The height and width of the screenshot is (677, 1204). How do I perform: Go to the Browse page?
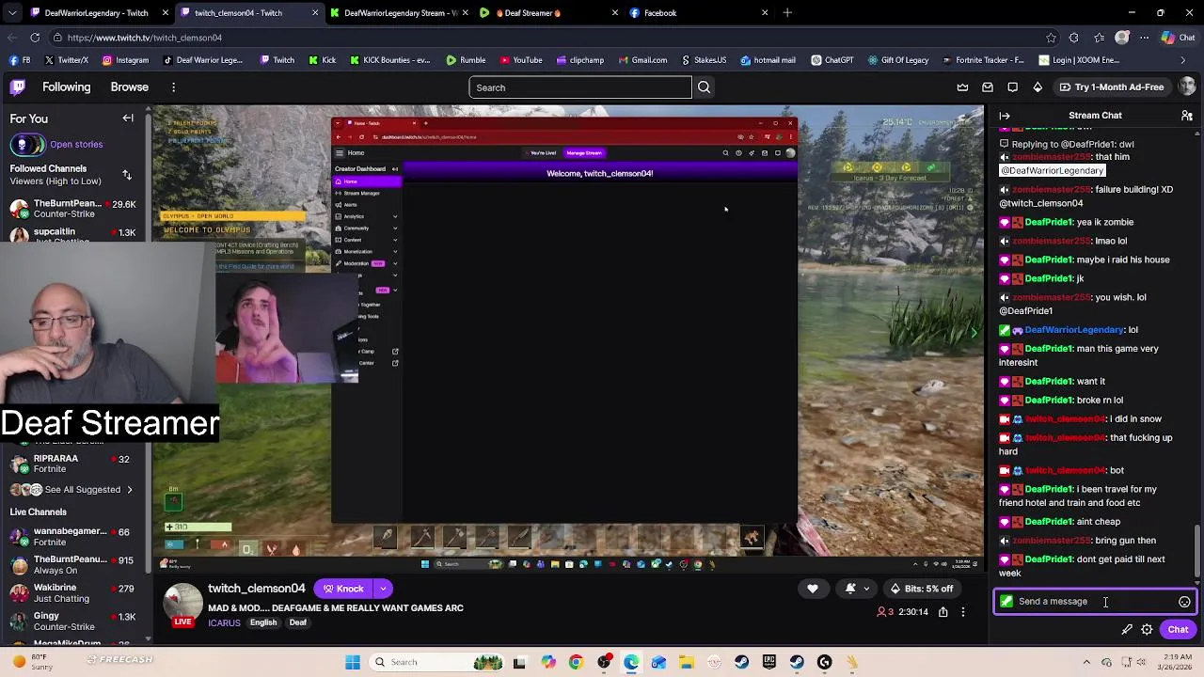click(x=129, y=87)
